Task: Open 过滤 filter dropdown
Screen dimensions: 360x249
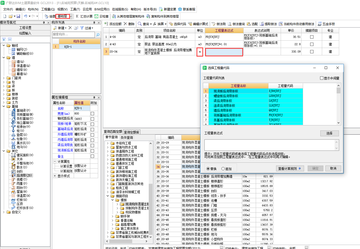Action: point(93,28)
